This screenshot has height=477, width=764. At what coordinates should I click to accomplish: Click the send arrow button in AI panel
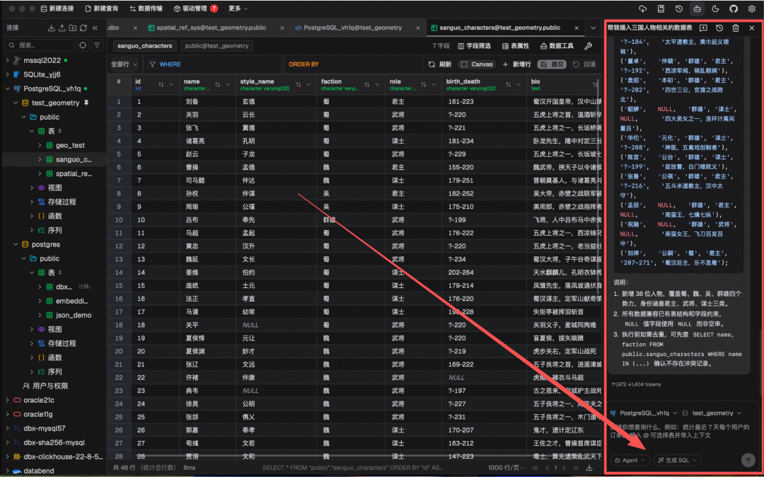click(x=748, y=460)
